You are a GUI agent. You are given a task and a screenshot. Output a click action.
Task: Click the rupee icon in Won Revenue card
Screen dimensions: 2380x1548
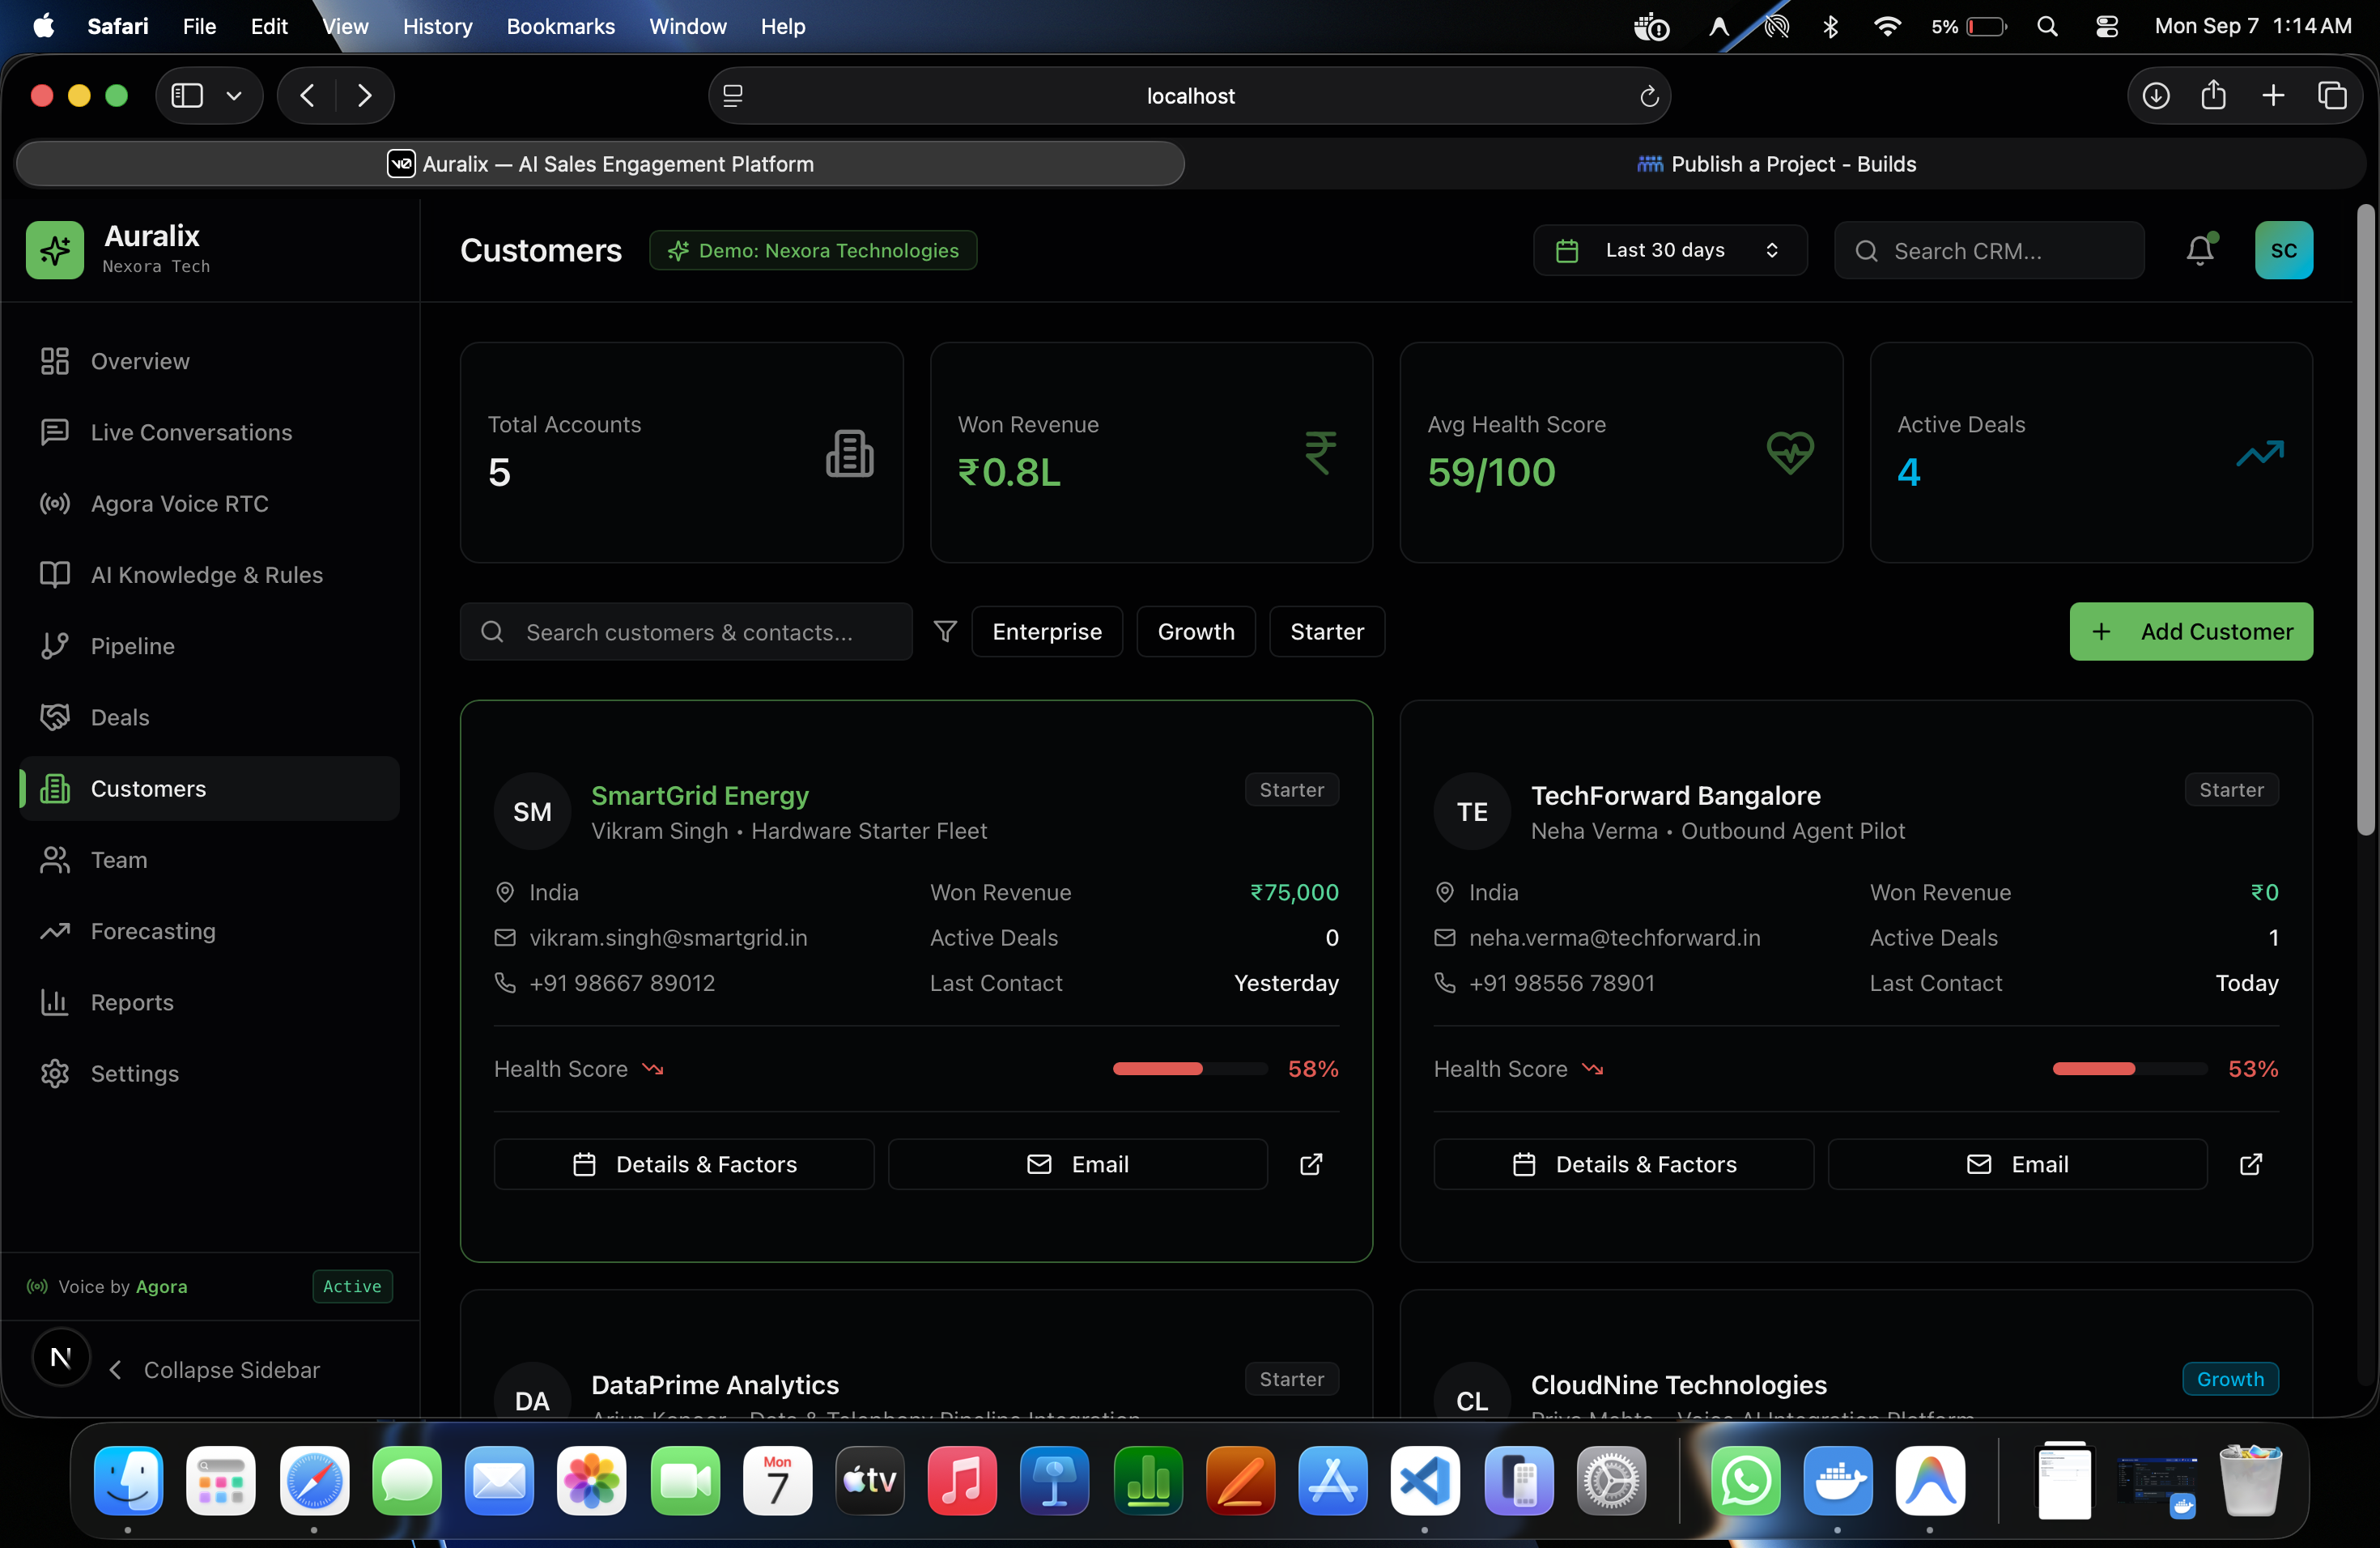tap(1320, 453)
